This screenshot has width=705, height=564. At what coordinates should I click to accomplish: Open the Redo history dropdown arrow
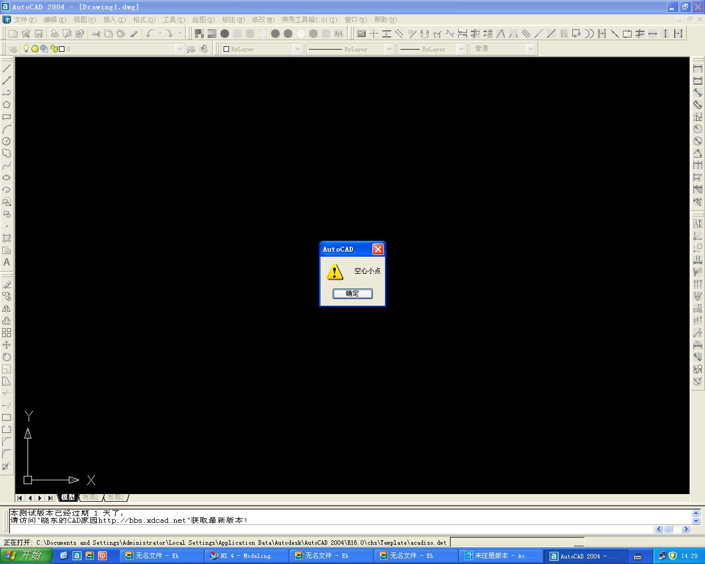point(180,34)
